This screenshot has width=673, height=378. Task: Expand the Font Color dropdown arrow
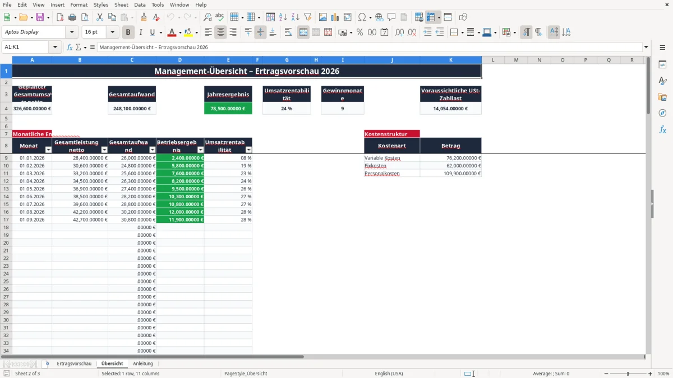(180, 32)
